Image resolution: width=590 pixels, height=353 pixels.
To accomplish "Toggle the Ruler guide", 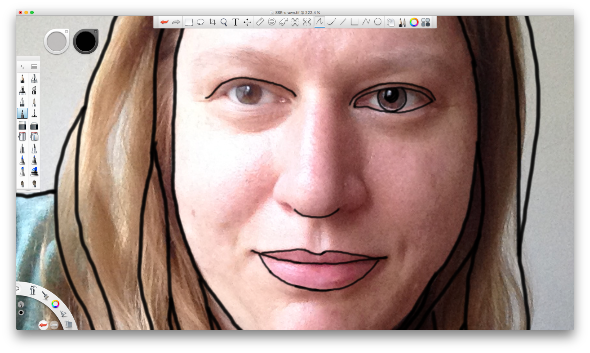I will pyautogui.click(x=260, y=22).
